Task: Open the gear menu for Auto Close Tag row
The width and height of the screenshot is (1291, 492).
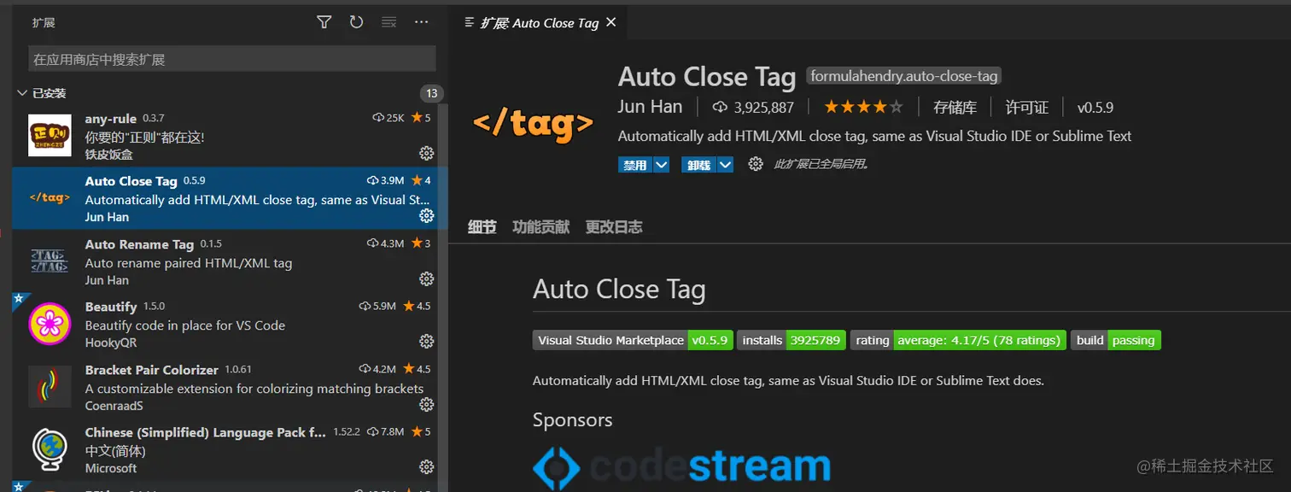Action: click(426, 216)
